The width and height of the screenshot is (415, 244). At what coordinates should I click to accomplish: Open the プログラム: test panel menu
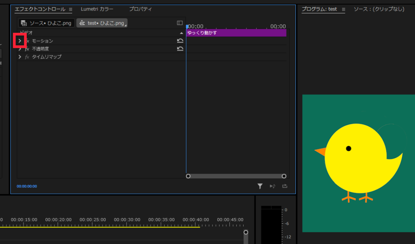(343, 9)
